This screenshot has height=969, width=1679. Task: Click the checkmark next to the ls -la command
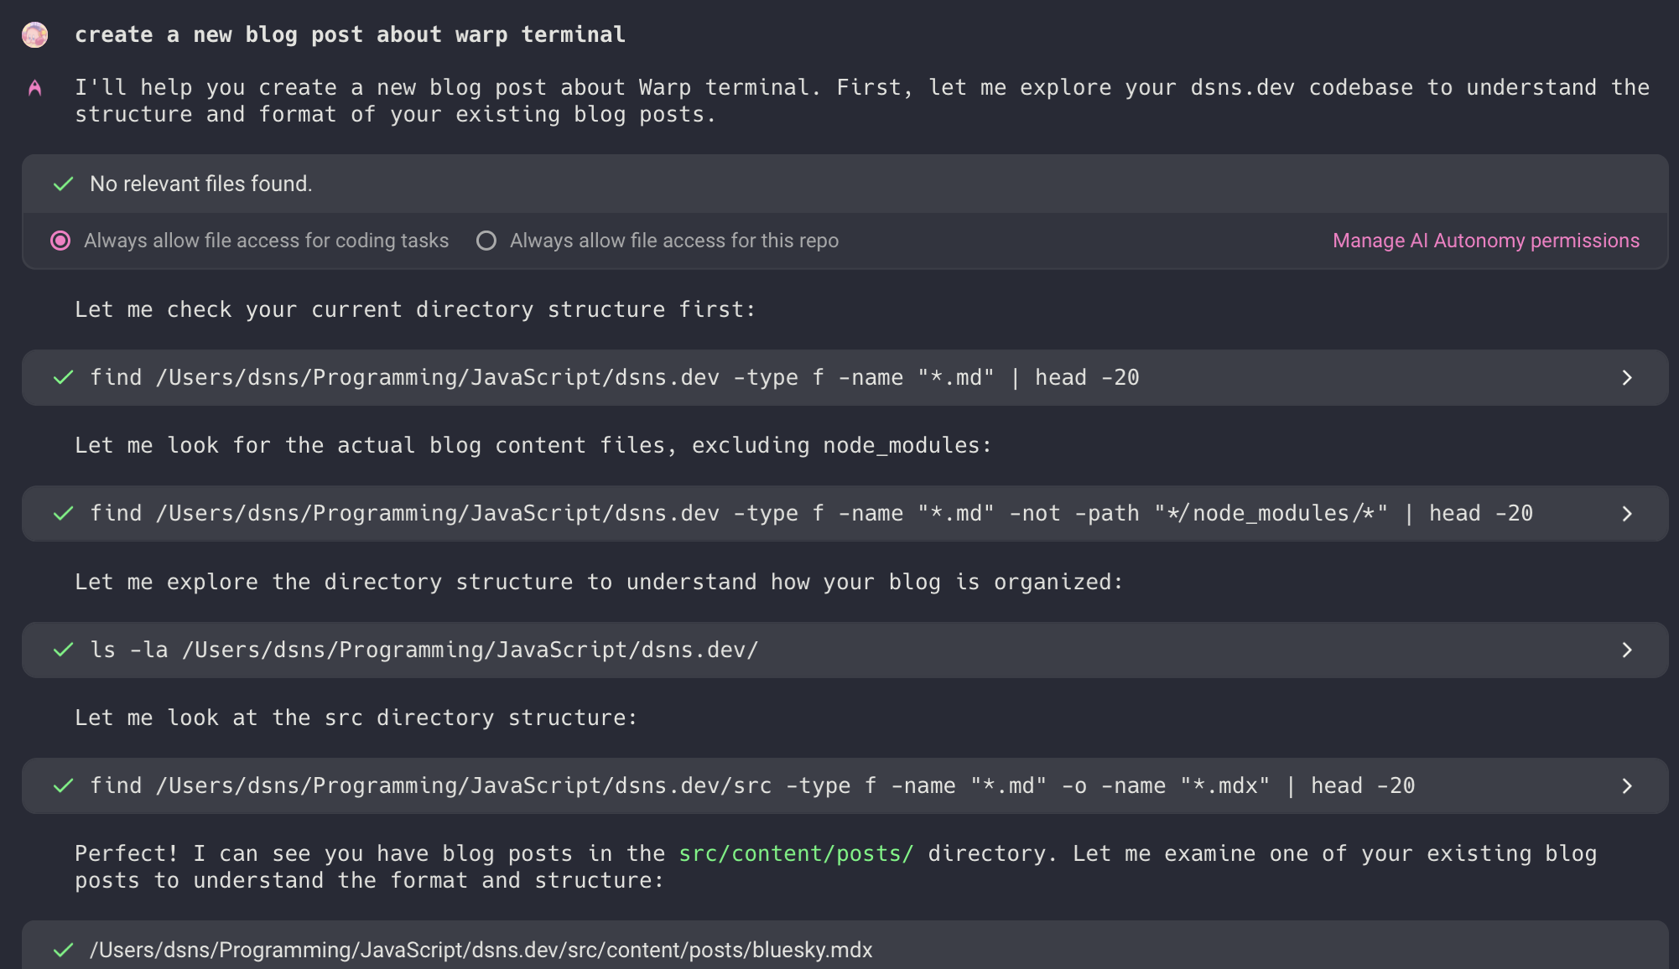tap(64, 650)
